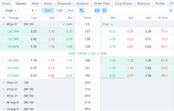
Task: Toggle to show Puts only
Action: click(71, 10)
